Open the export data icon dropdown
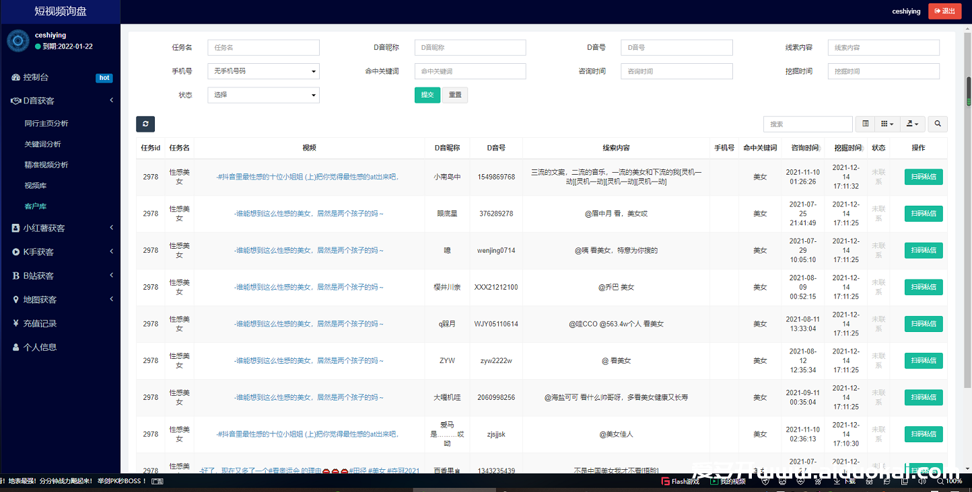This screenshot has width=972, height=492. tap(912, 124)
